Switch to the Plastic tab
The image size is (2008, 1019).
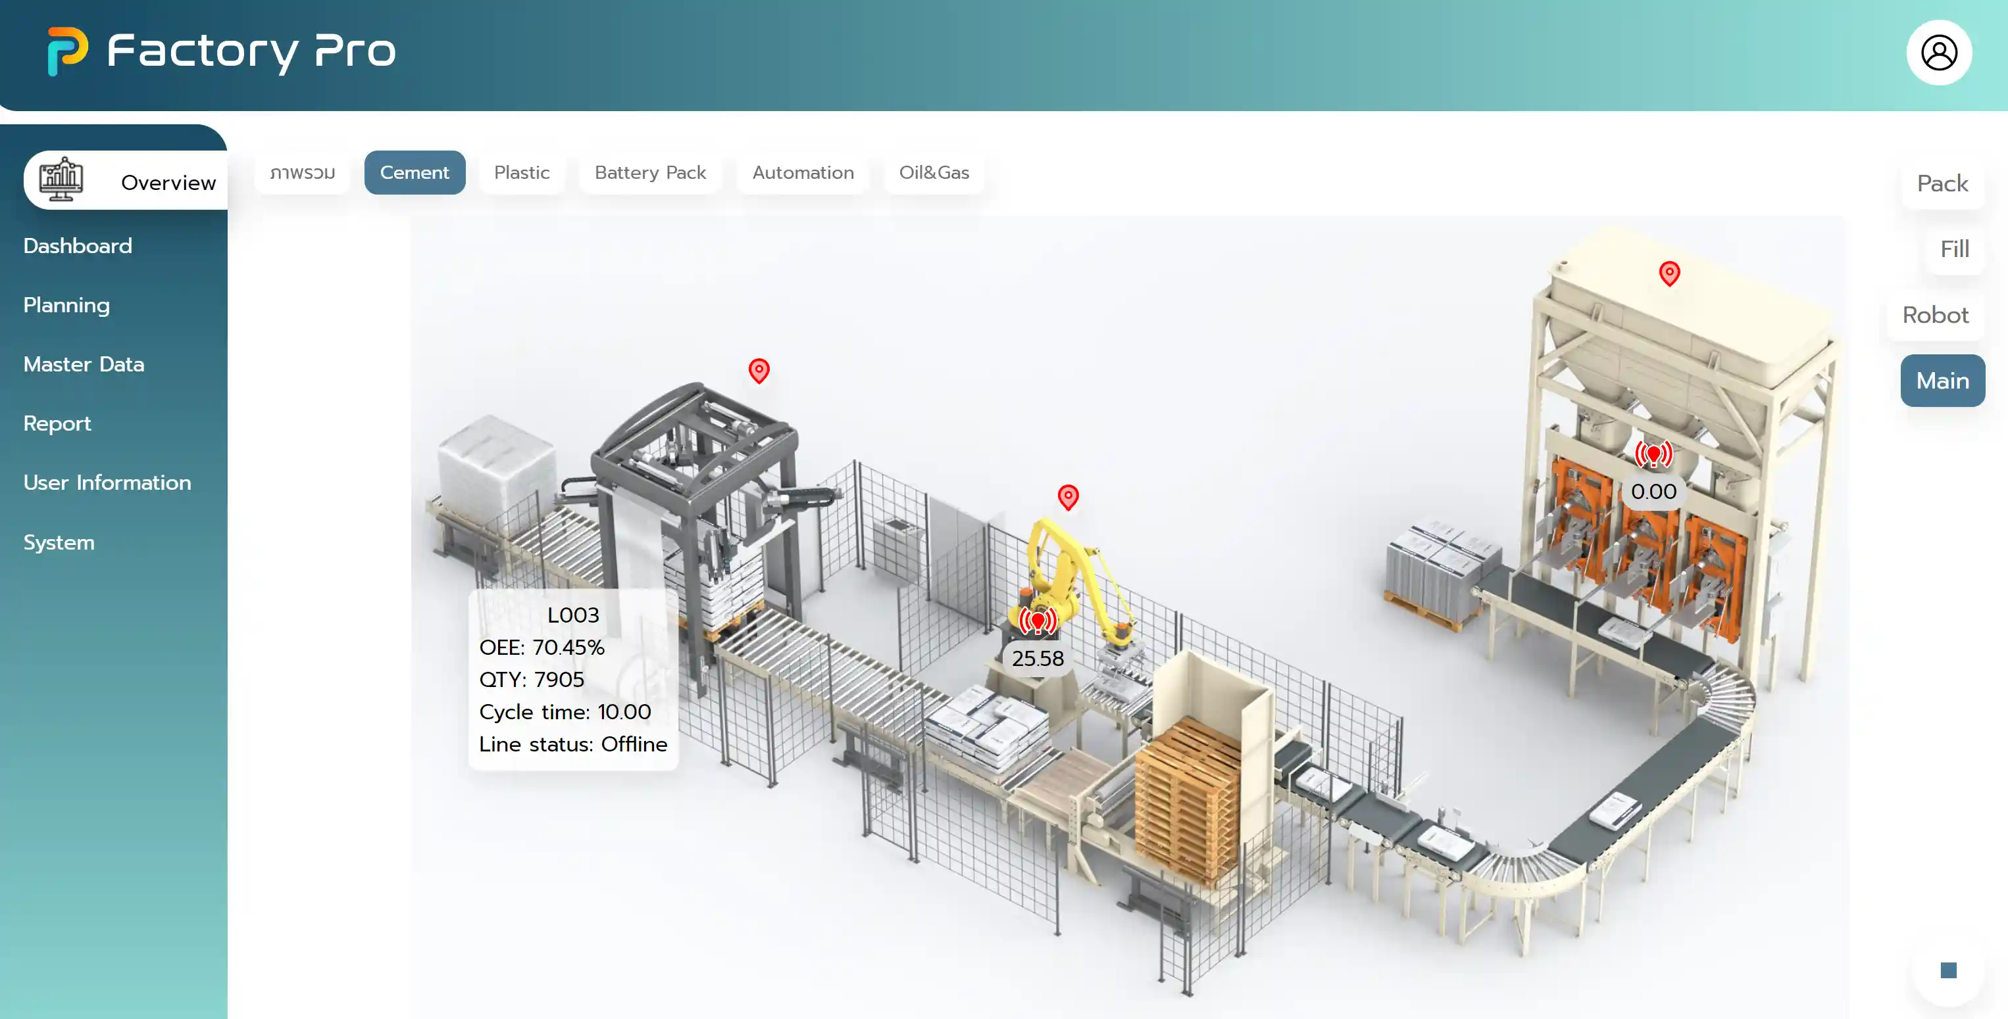pos(522,172)
